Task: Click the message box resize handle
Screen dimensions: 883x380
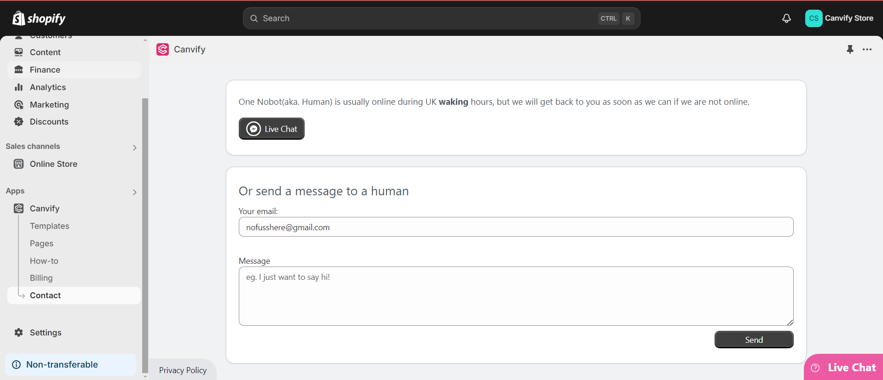Action: click(790, 322)
